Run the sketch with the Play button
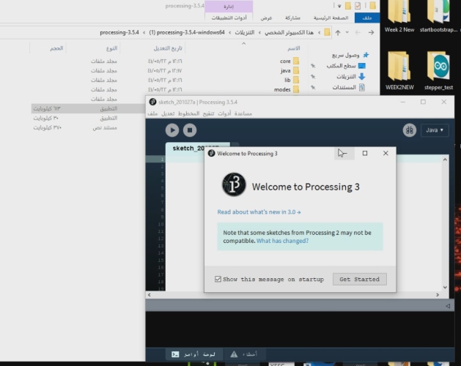The height and width of the screenshot is (366, 461). pos(172,130)
